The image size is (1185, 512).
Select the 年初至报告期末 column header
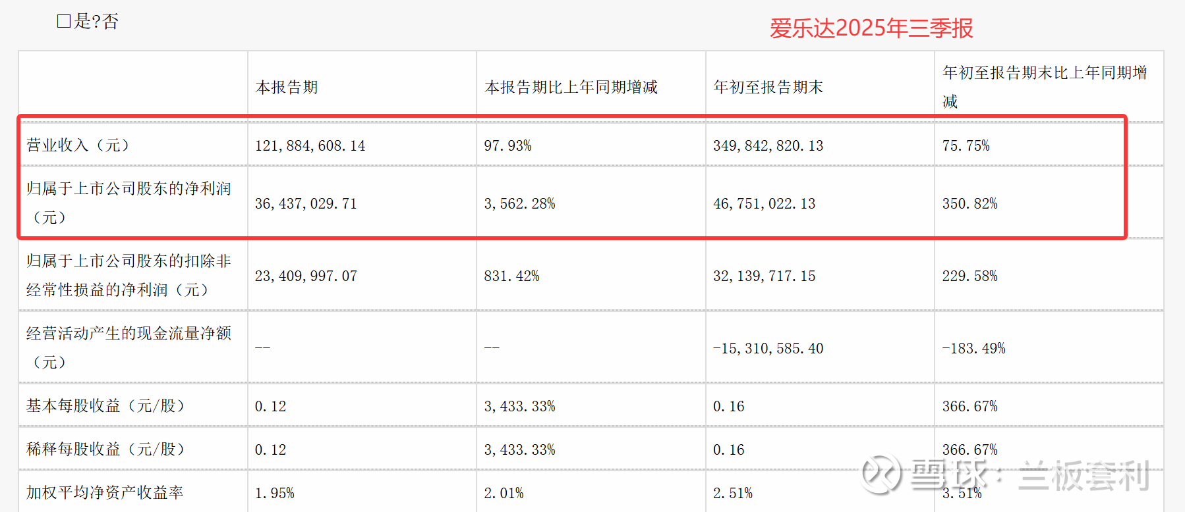click(x=768, y=88)
